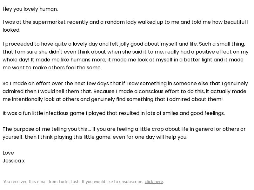Click the words 'whole day!' in the message

point(16,60)
